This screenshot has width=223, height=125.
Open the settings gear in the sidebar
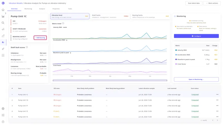point(3,109)
